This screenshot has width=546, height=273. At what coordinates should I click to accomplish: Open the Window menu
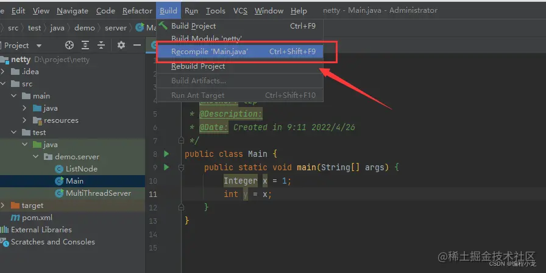click(269, 11)
